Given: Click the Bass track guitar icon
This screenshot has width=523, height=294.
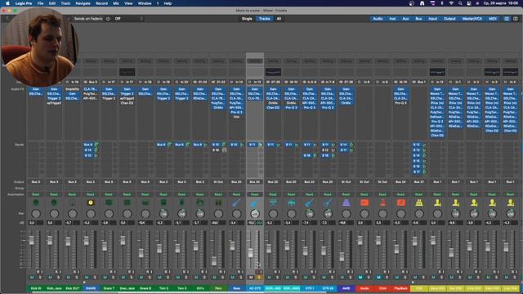Looking at the screenshot, I should tap(236, 203).
